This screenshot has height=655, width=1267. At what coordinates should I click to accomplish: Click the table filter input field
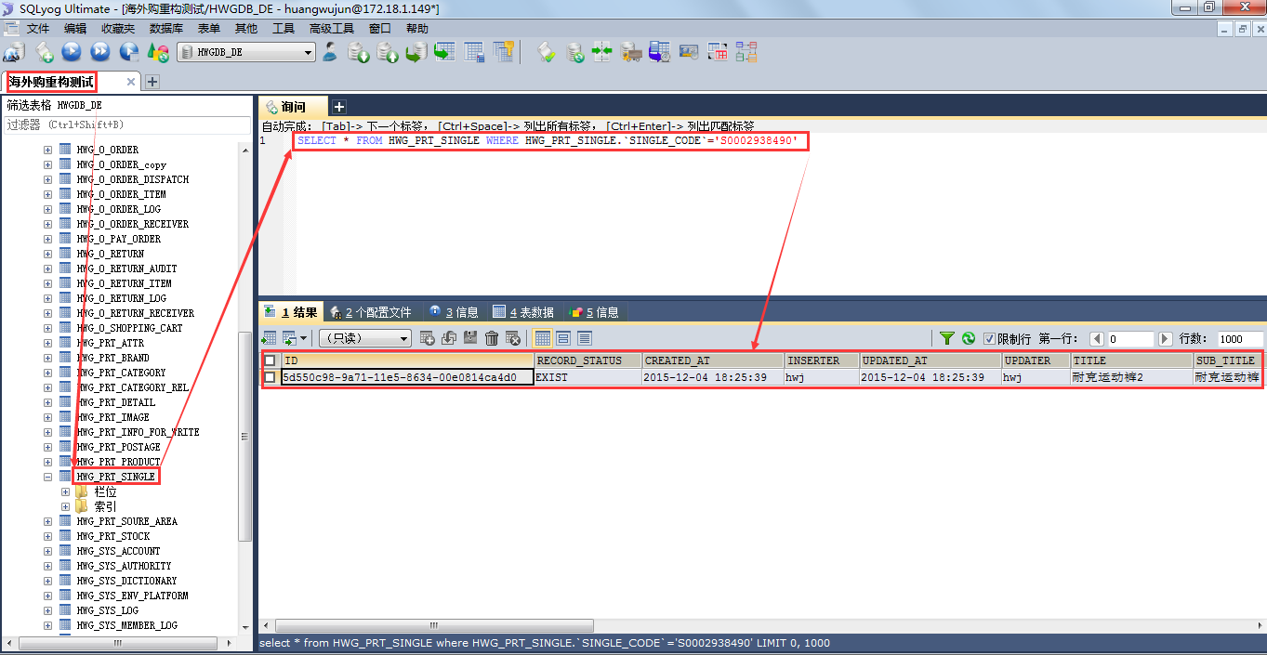127,124
